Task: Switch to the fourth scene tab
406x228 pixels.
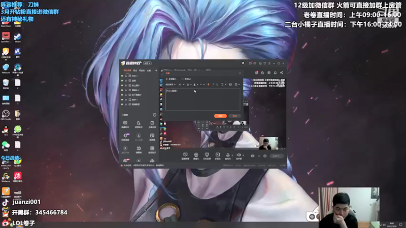Action: coord(149,70)
